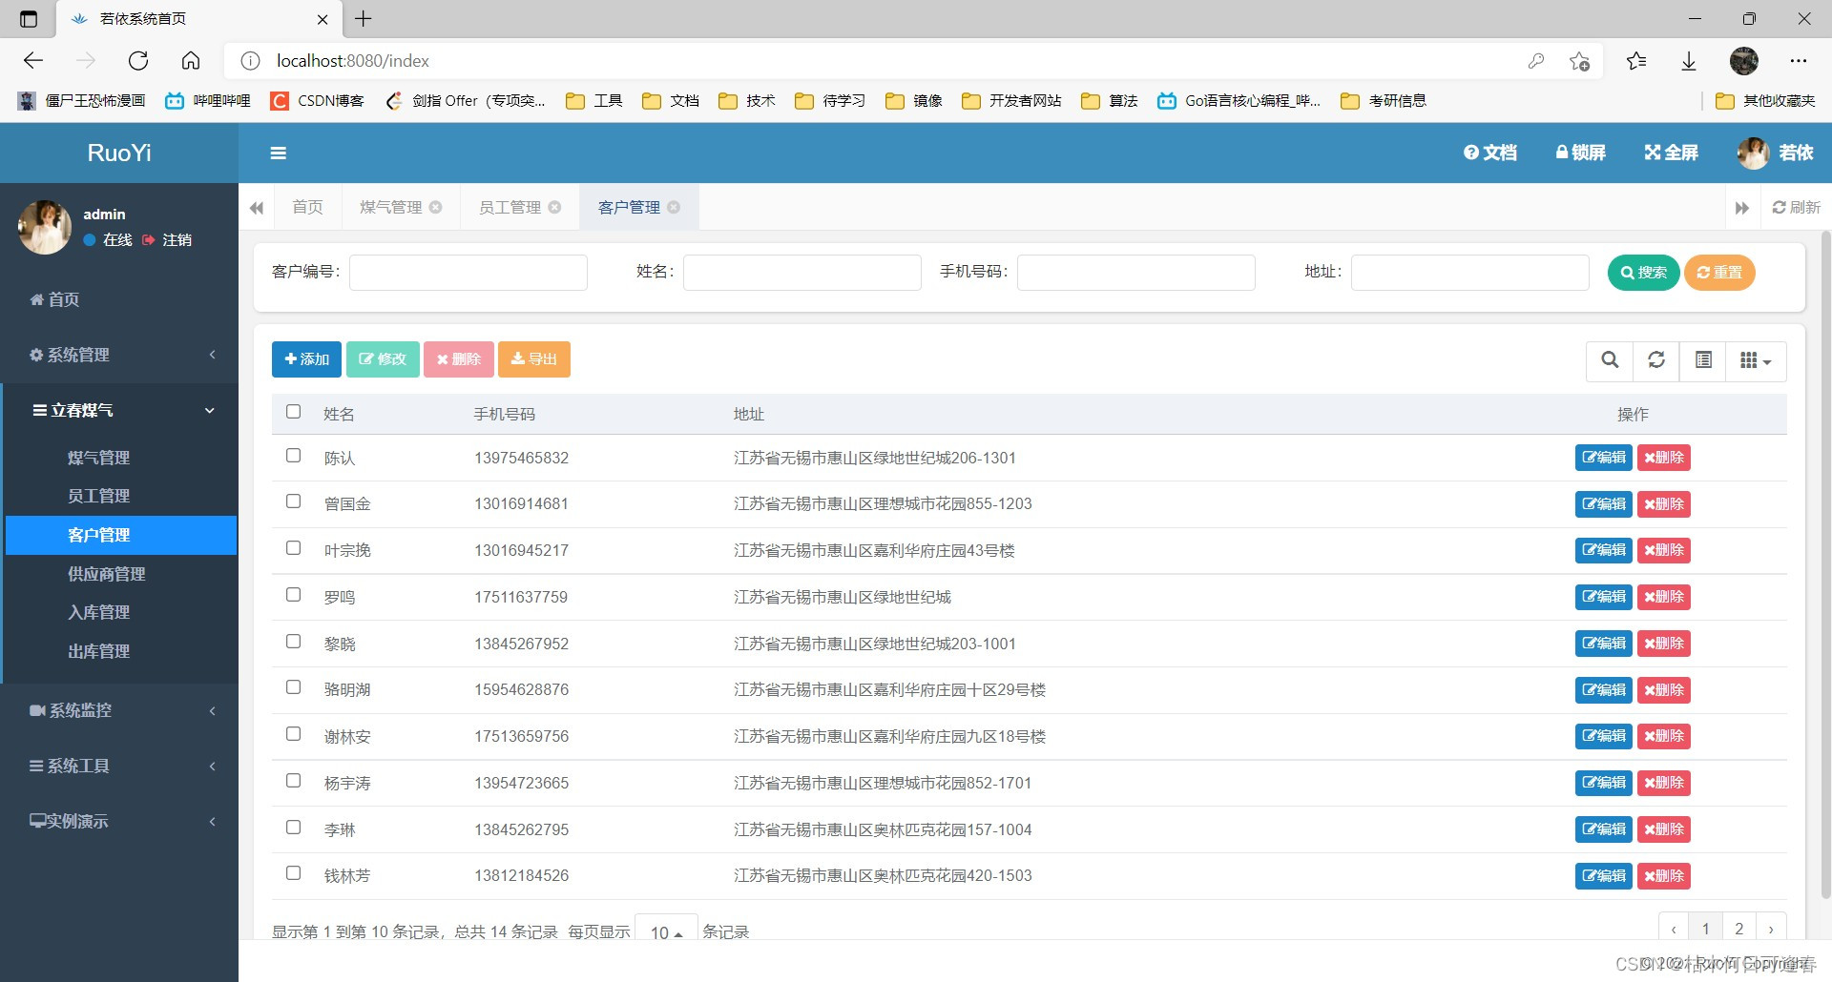Click the 手机号码 input field

[1136, 273]
